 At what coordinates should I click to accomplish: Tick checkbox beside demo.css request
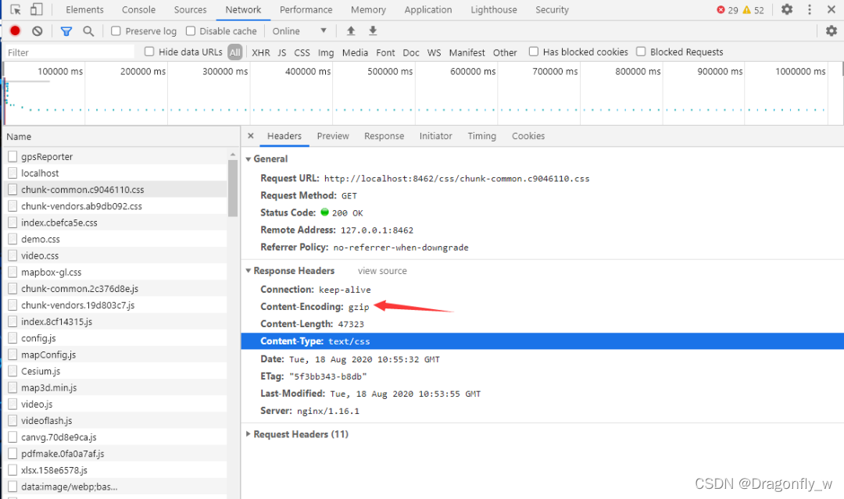pos(13,239)
